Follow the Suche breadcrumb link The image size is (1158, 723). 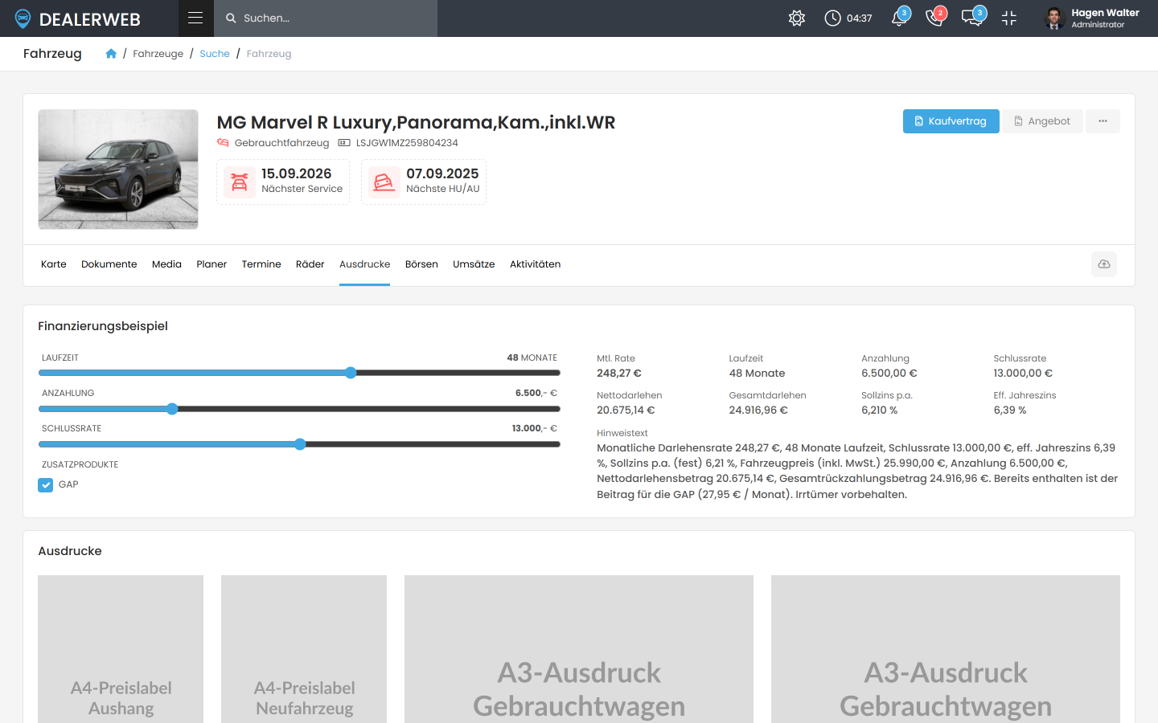tap(215, 54)
